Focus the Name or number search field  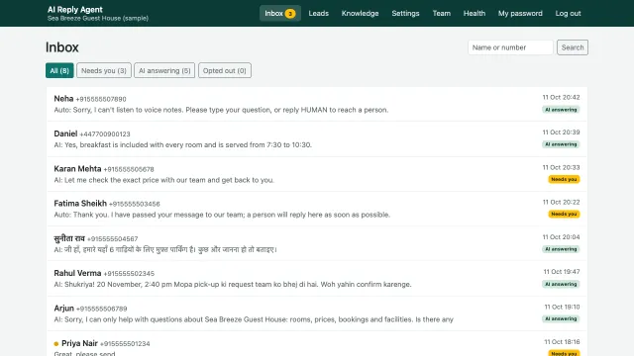[x=510, y=47]
